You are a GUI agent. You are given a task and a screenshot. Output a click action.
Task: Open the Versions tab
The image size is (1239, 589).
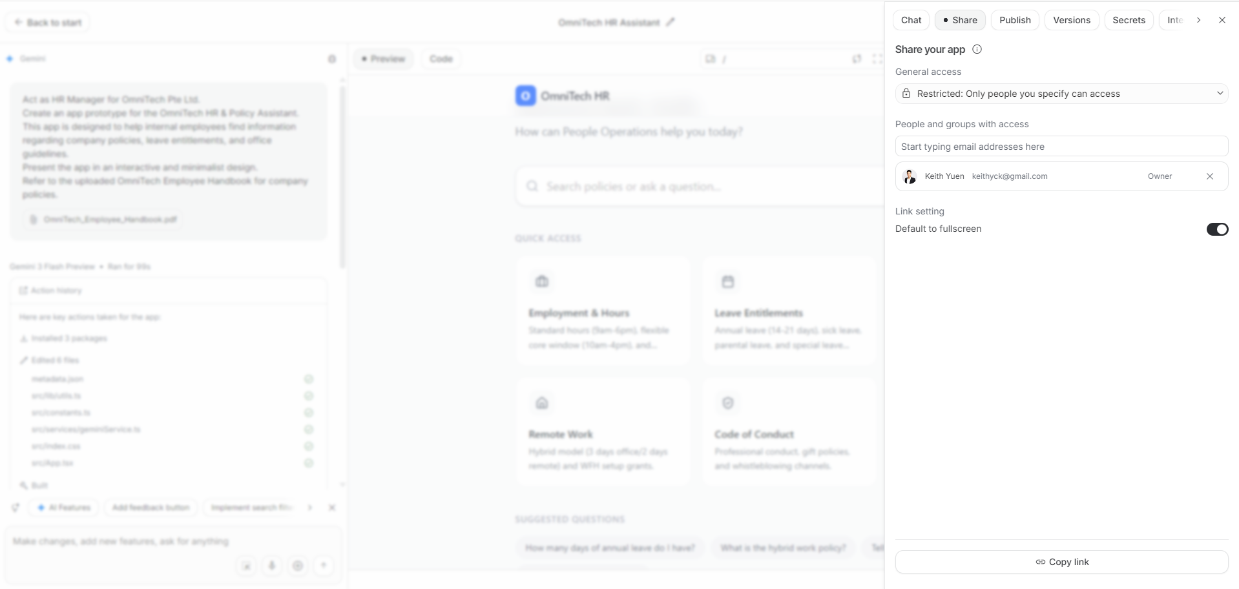point(1072,20)
